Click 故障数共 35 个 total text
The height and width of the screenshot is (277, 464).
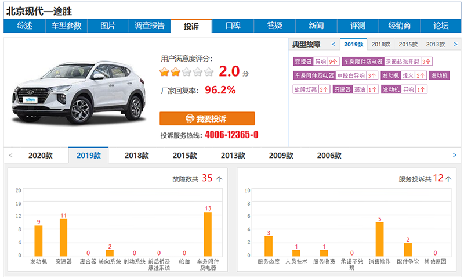pyautogui.click(x=197, y=178)
